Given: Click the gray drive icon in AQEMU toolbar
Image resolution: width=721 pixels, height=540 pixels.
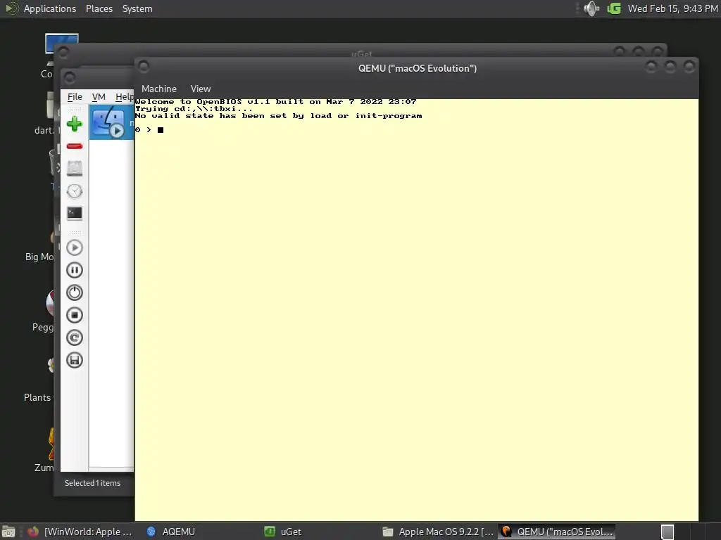Looking at the screenshot, I should click(x=75, y=169).
